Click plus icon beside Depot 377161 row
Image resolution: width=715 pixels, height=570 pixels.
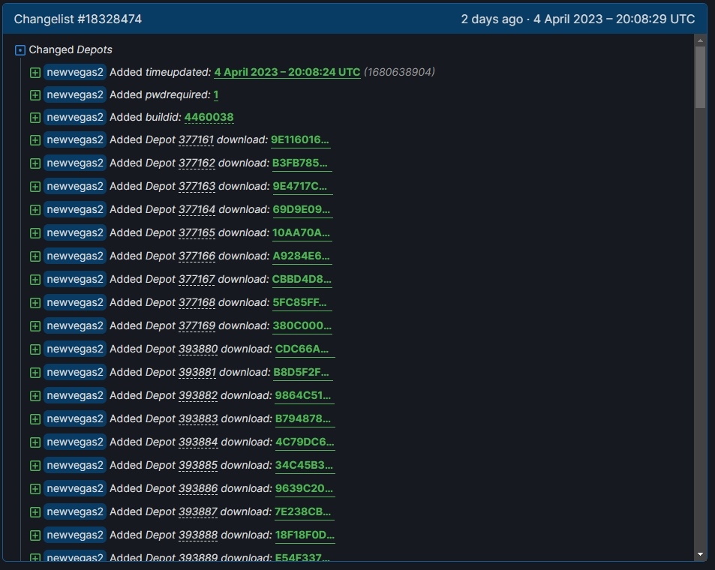[35, 140]
